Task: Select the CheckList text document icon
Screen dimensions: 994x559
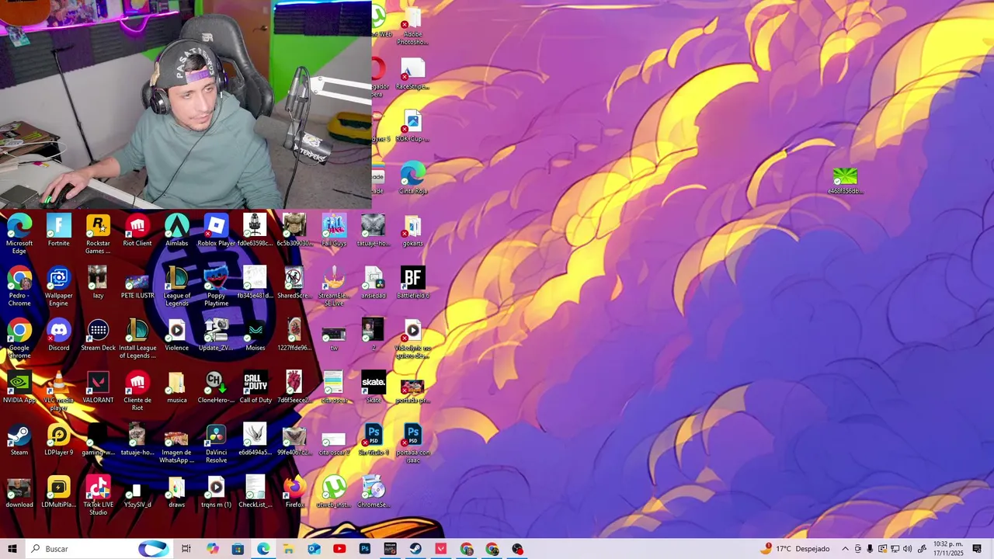Action: [x=255, y=491]
